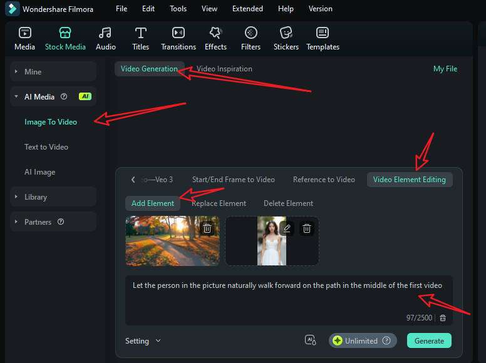
Task: Open the View menu
Action: point(210,9)
